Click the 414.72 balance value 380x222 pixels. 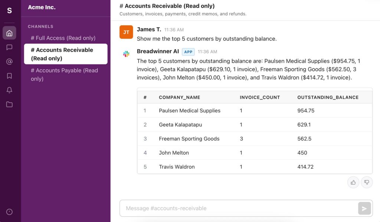305,166
